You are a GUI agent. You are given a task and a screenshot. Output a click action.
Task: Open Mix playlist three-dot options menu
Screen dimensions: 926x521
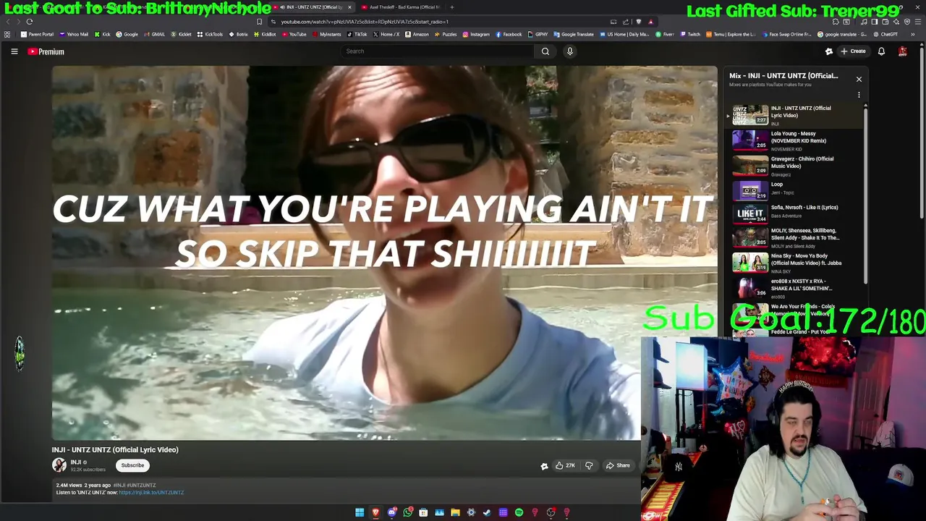[859, 95]
